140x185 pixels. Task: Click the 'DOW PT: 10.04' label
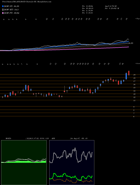[x=11, y=13]
